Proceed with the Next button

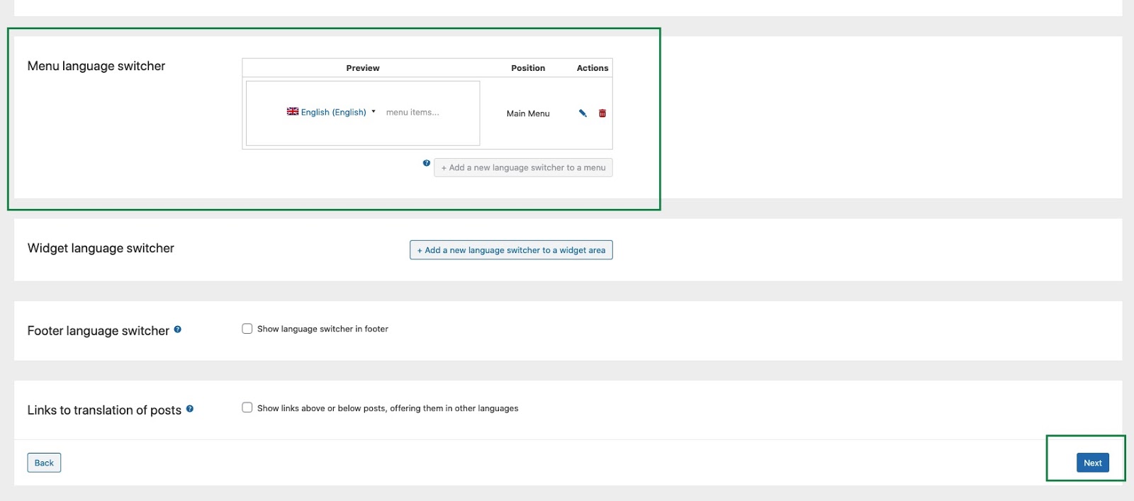click(1092, 463)
